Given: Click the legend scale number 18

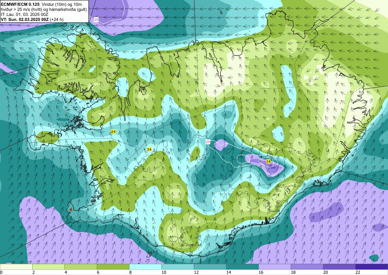Looking at the screenshot, I should click(x=293, y=272).
